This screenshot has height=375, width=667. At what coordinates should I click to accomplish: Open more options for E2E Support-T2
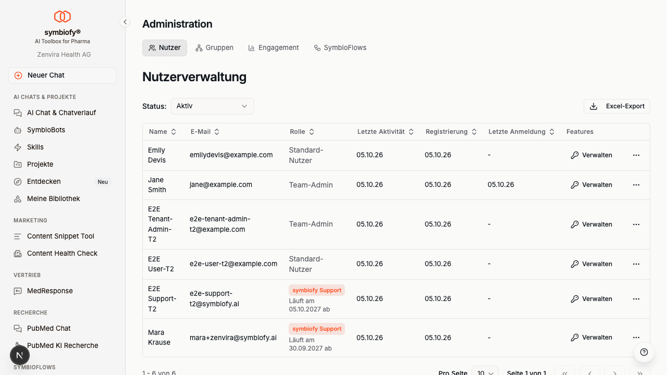tap(636, 299)
